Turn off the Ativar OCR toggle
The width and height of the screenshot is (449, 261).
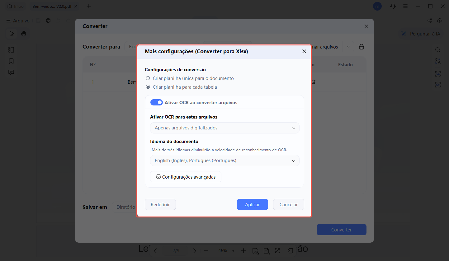click(x=156, y=102)
